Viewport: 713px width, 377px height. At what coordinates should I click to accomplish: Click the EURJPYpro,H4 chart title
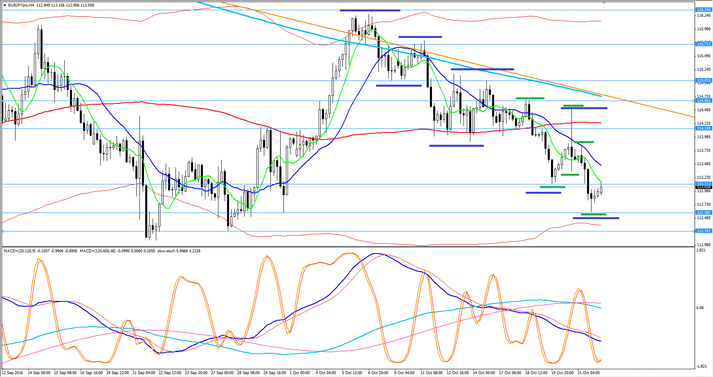pyautogui.click(x=20, y=5)
